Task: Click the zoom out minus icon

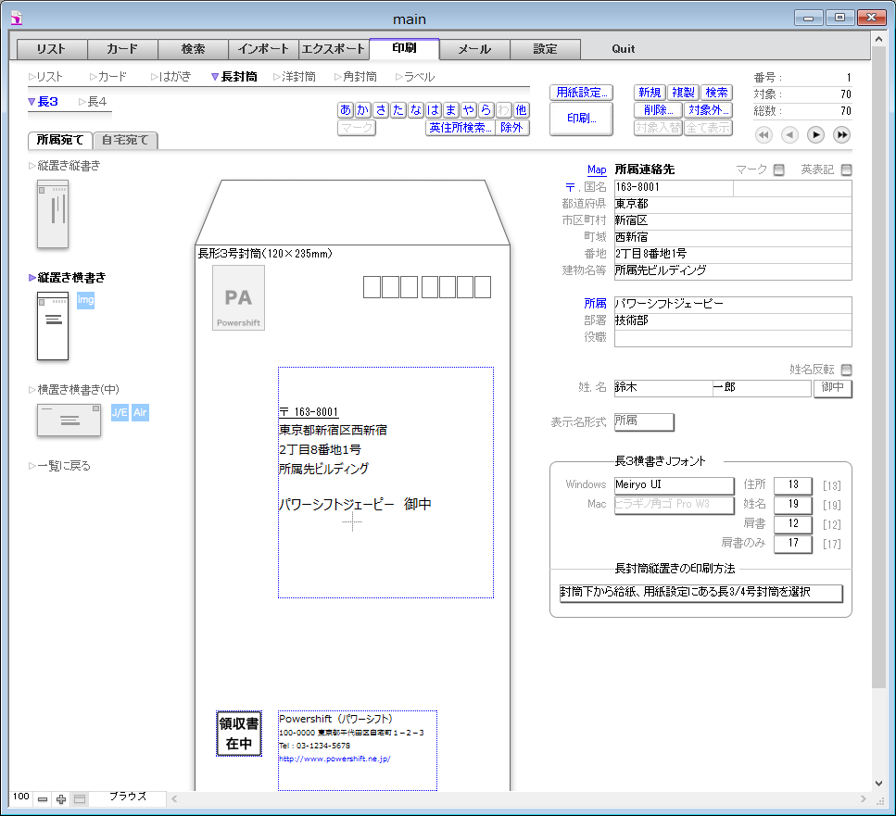Action: 43,799
